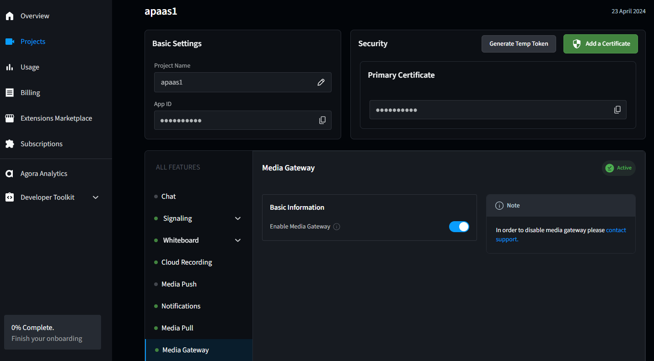Copy the Primary Certificate value
The image size is (654, 361).
point(617,110)
